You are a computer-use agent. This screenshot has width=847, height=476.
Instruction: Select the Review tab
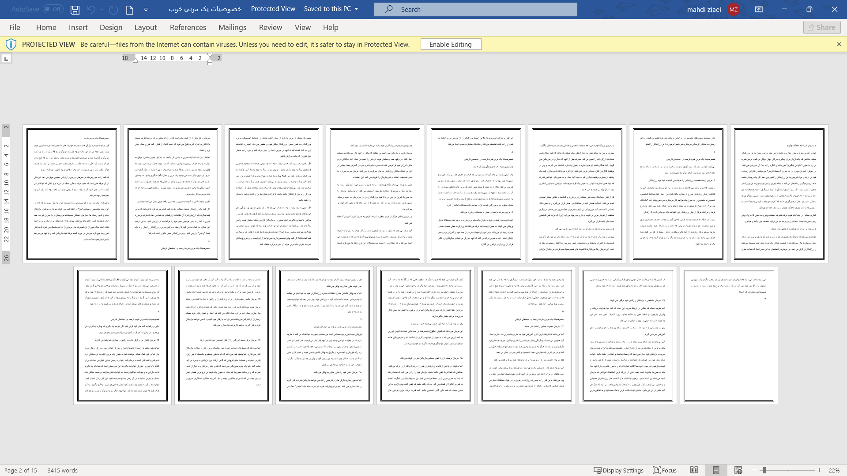click(271, 27)
